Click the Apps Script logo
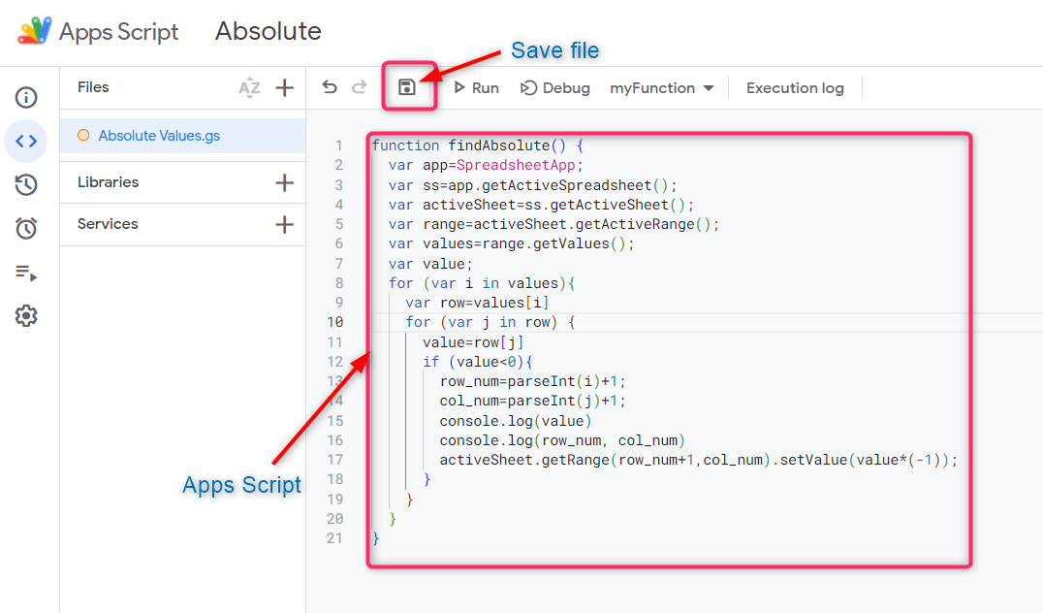The image size is (1043, 613). 35,31
